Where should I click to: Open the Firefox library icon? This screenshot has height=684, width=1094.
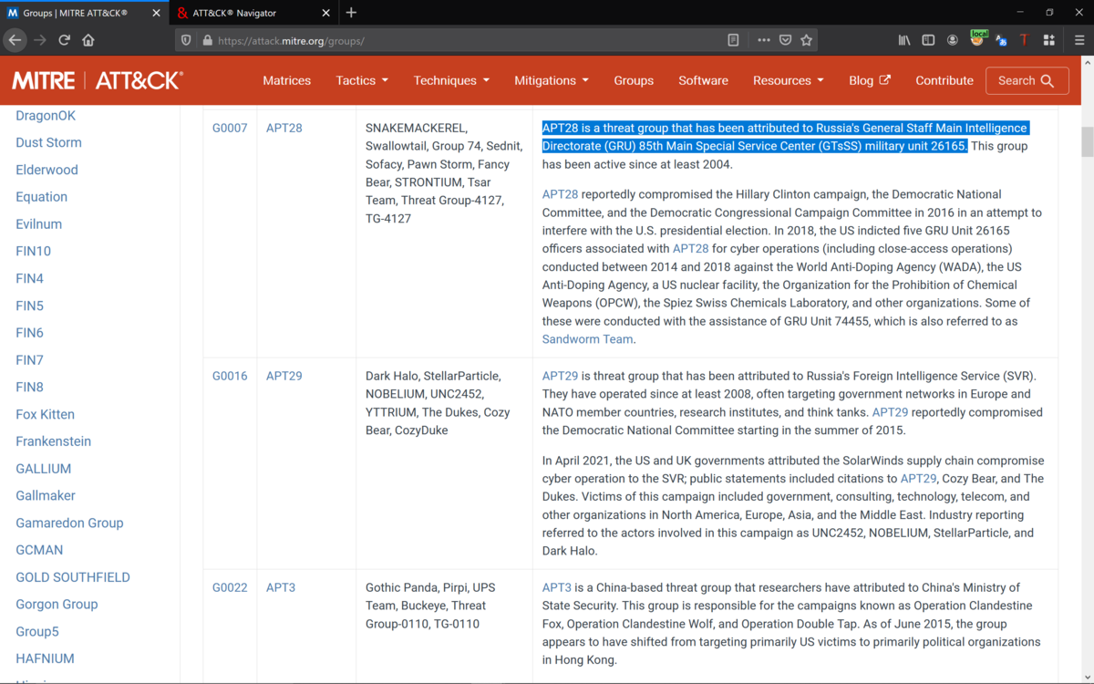pos(904,40)
